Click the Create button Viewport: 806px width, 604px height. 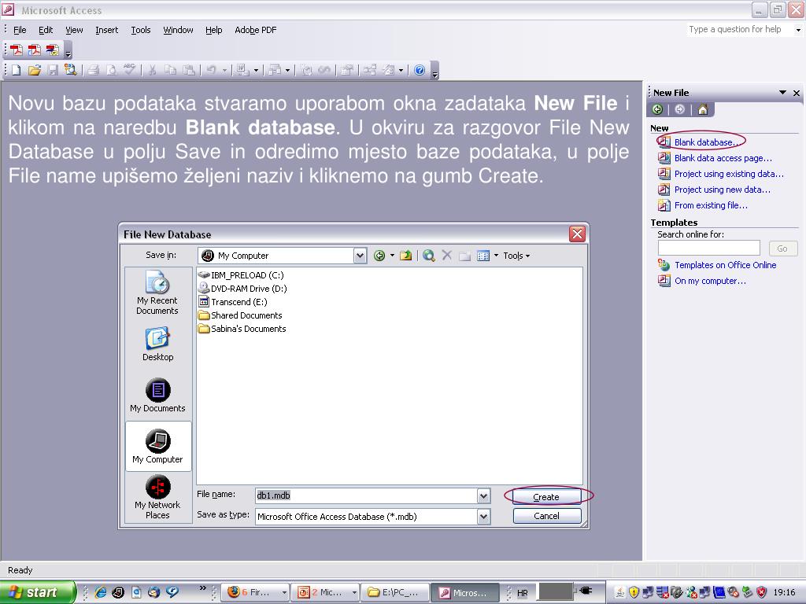click(x=547, y=497)
